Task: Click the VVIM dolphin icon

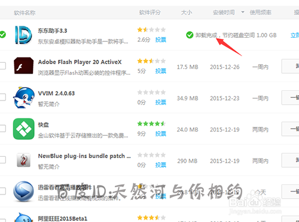Action: (23, 98)
